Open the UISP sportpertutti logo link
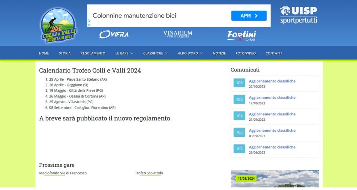The height and width of the screenshot is (190, 357). (x=298, y=15)
